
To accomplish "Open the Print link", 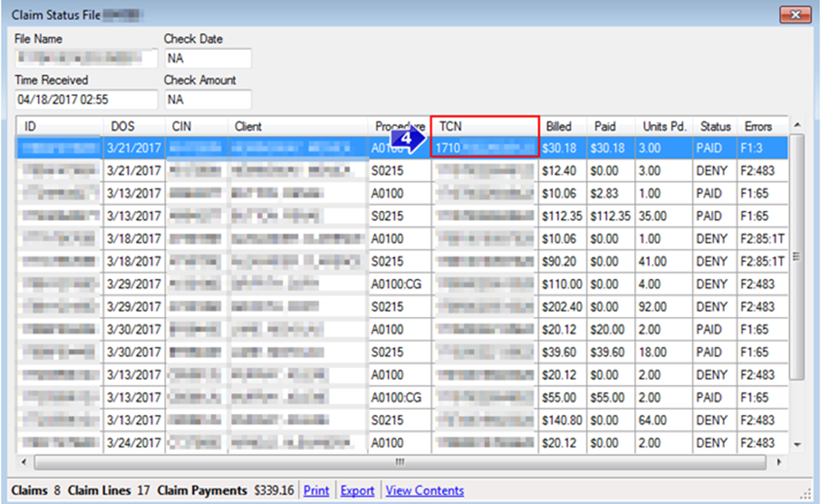I will pyautogui.click(x=316, y=491).
